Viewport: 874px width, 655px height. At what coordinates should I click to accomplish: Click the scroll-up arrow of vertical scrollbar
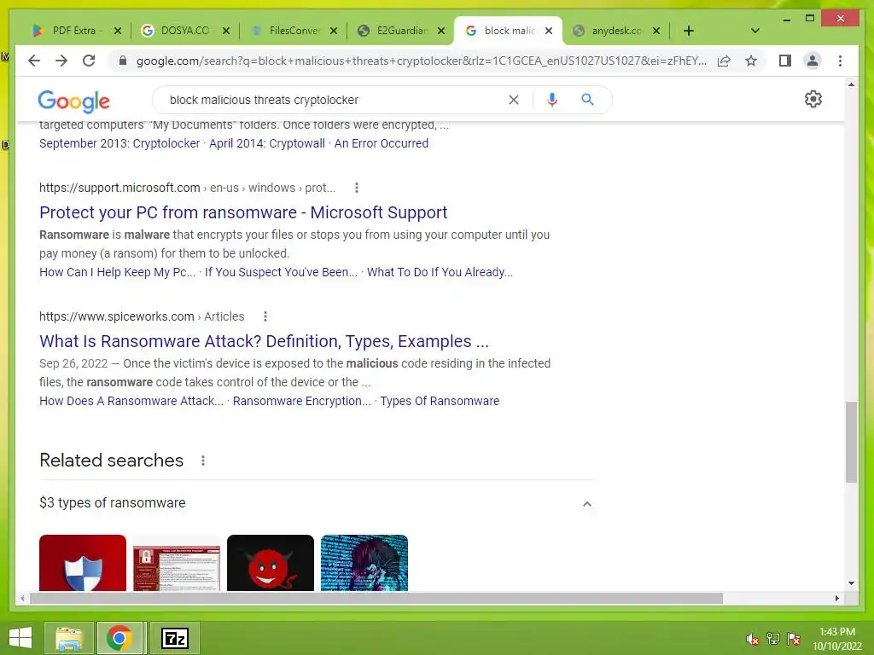851,84
